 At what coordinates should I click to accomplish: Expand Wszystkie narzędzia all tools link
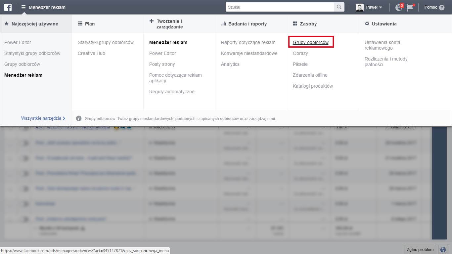[43, 118]
